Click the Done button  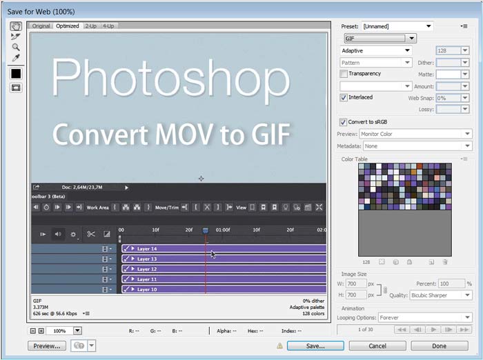[440, 346]
